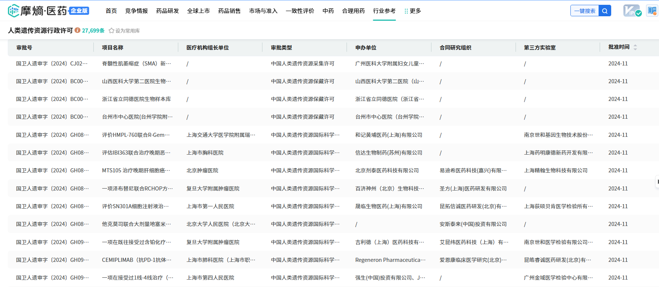Open the help manual book icon
This screenshot has height=287, width=659.
[652, 11]
